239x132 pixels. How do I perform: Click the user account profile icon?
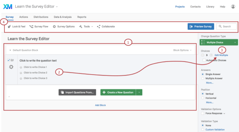pyautogui.click(x=233, y=6)
